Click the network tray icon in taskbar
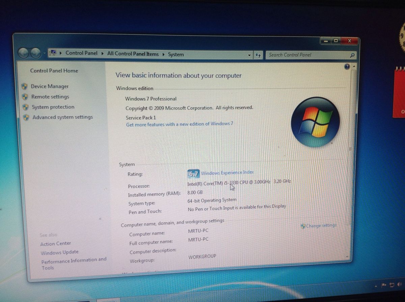Screen dimensions: 405x302 392,285
